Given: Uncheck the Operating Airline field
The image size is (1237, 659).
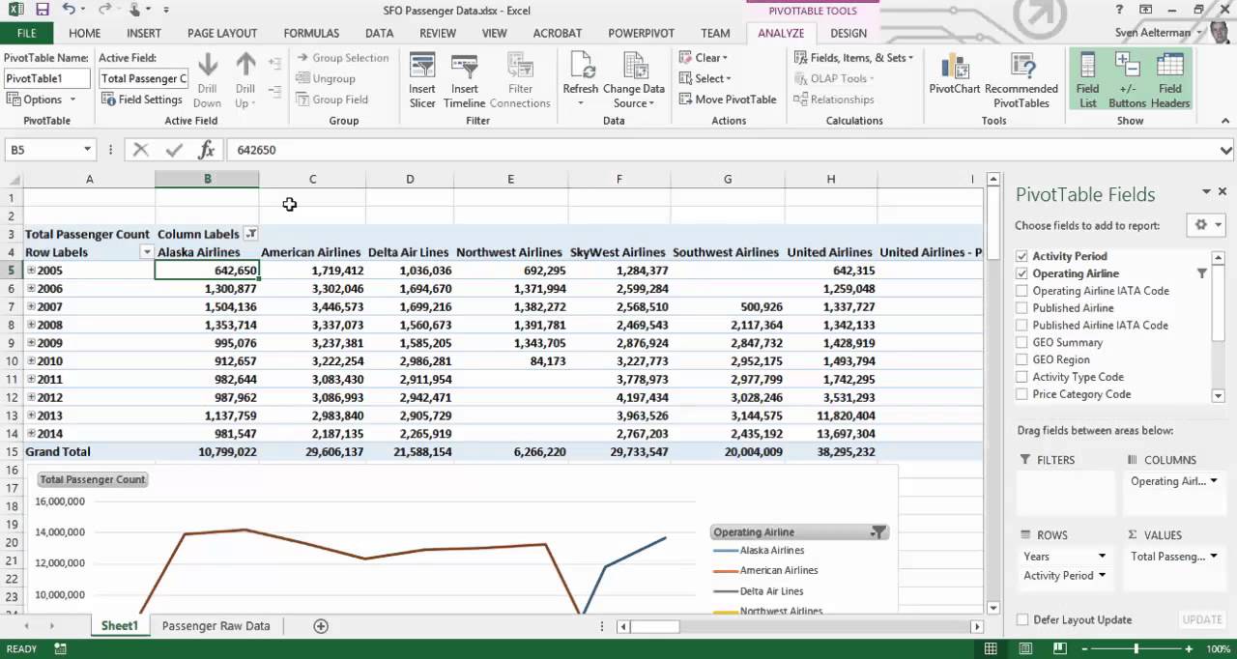Looking at the screenshot, I should tap(1022, 273).
